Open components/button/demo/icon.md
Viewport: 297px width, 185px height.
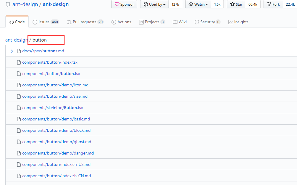tap(55, 85)
